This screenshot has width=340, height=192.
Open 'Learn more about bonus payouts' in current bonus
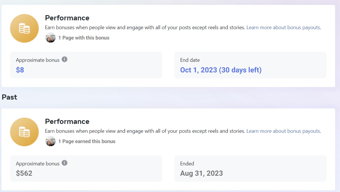283,27
